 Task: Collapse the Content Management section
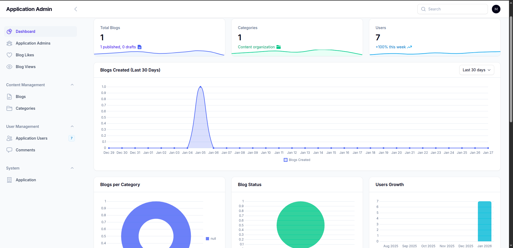(72, 85)
